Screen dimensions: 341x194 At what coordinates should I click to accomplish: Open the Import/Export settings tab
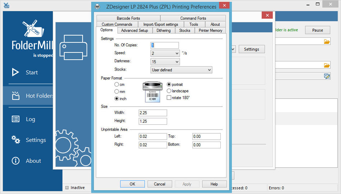click(x=161, y=24)
